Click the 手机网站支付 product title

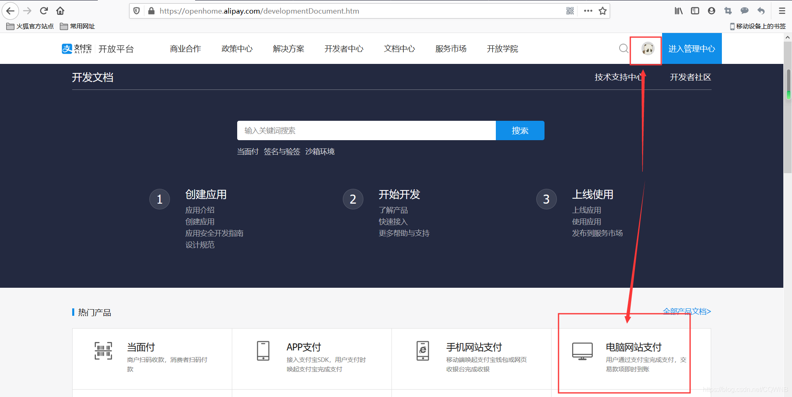474,347
